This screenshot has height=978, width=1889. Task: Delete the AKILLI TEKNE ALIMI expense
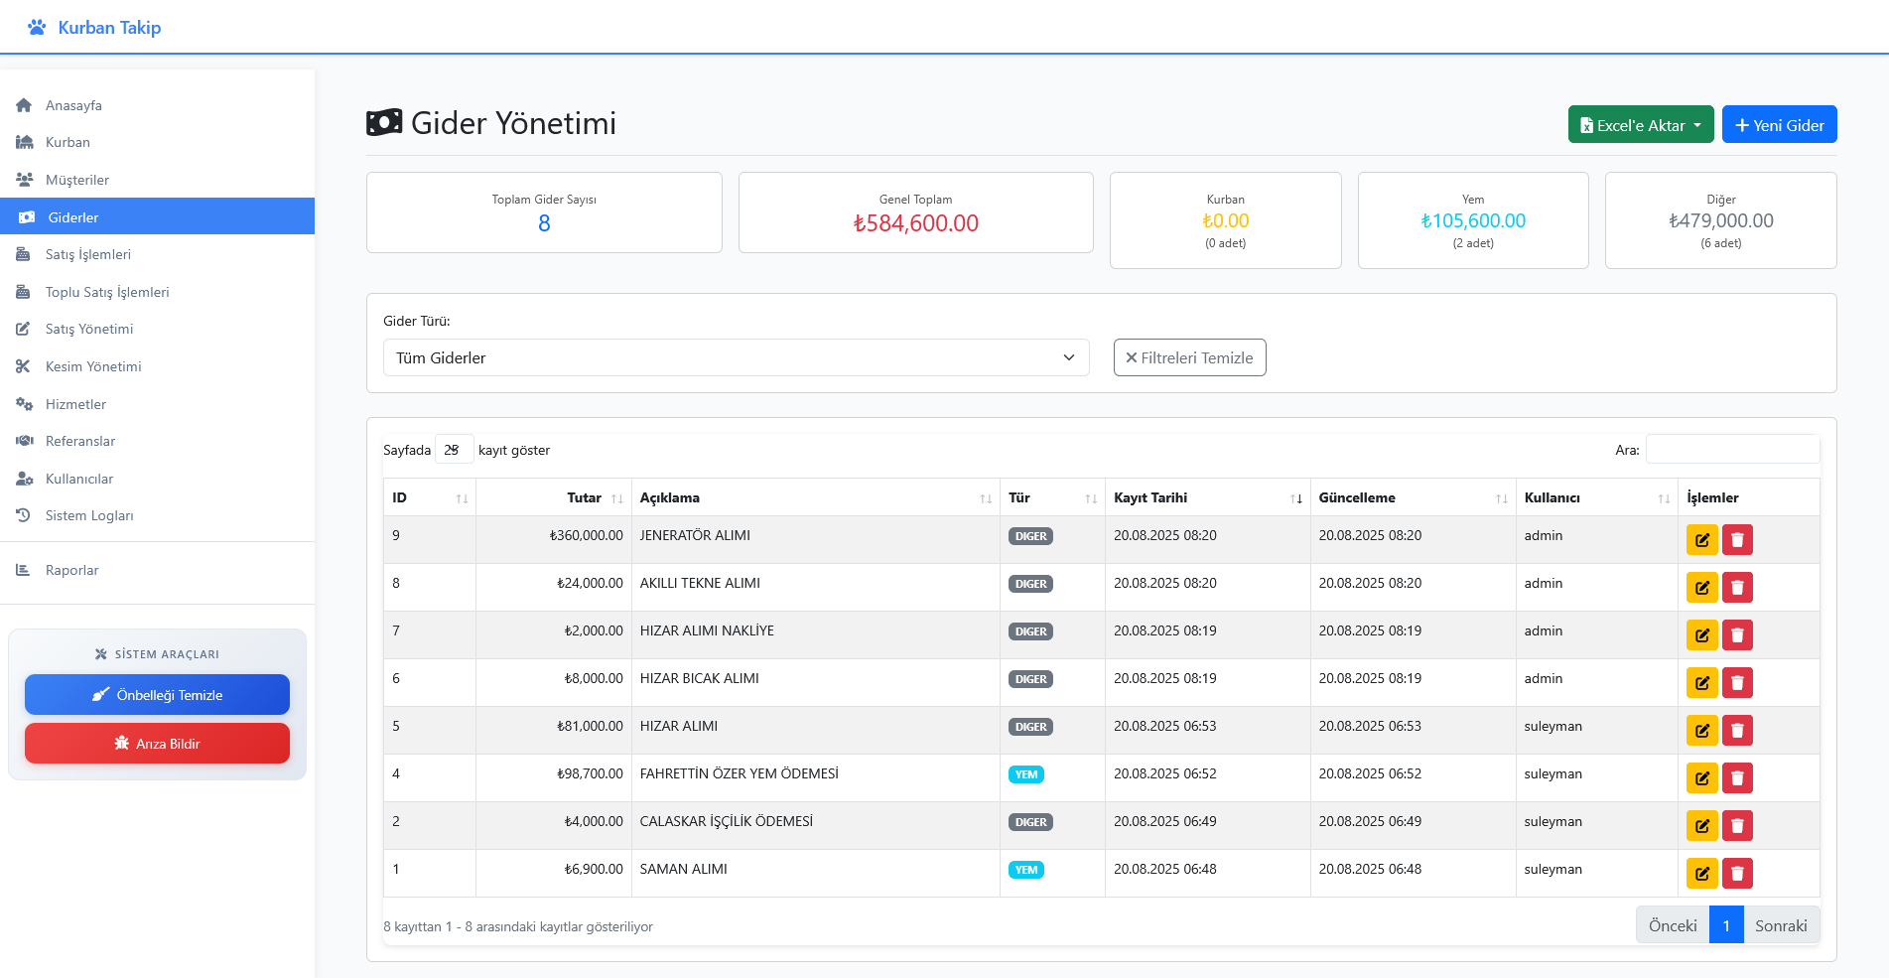coord(1737,588)
